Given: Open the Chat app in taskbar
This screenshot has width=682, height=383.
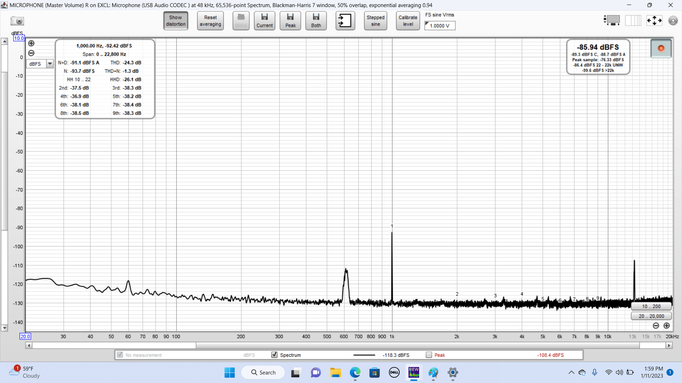Looking at the screenshot, I should pos(315,372).
